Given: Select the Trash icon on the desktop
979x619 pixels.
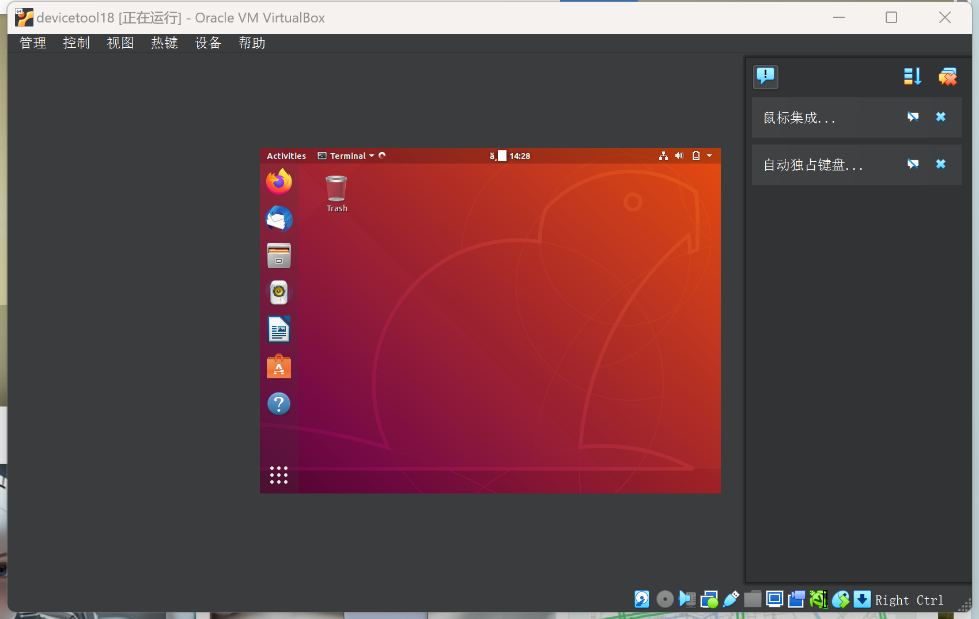Looking at the screenshot, I should coord(337,194).
